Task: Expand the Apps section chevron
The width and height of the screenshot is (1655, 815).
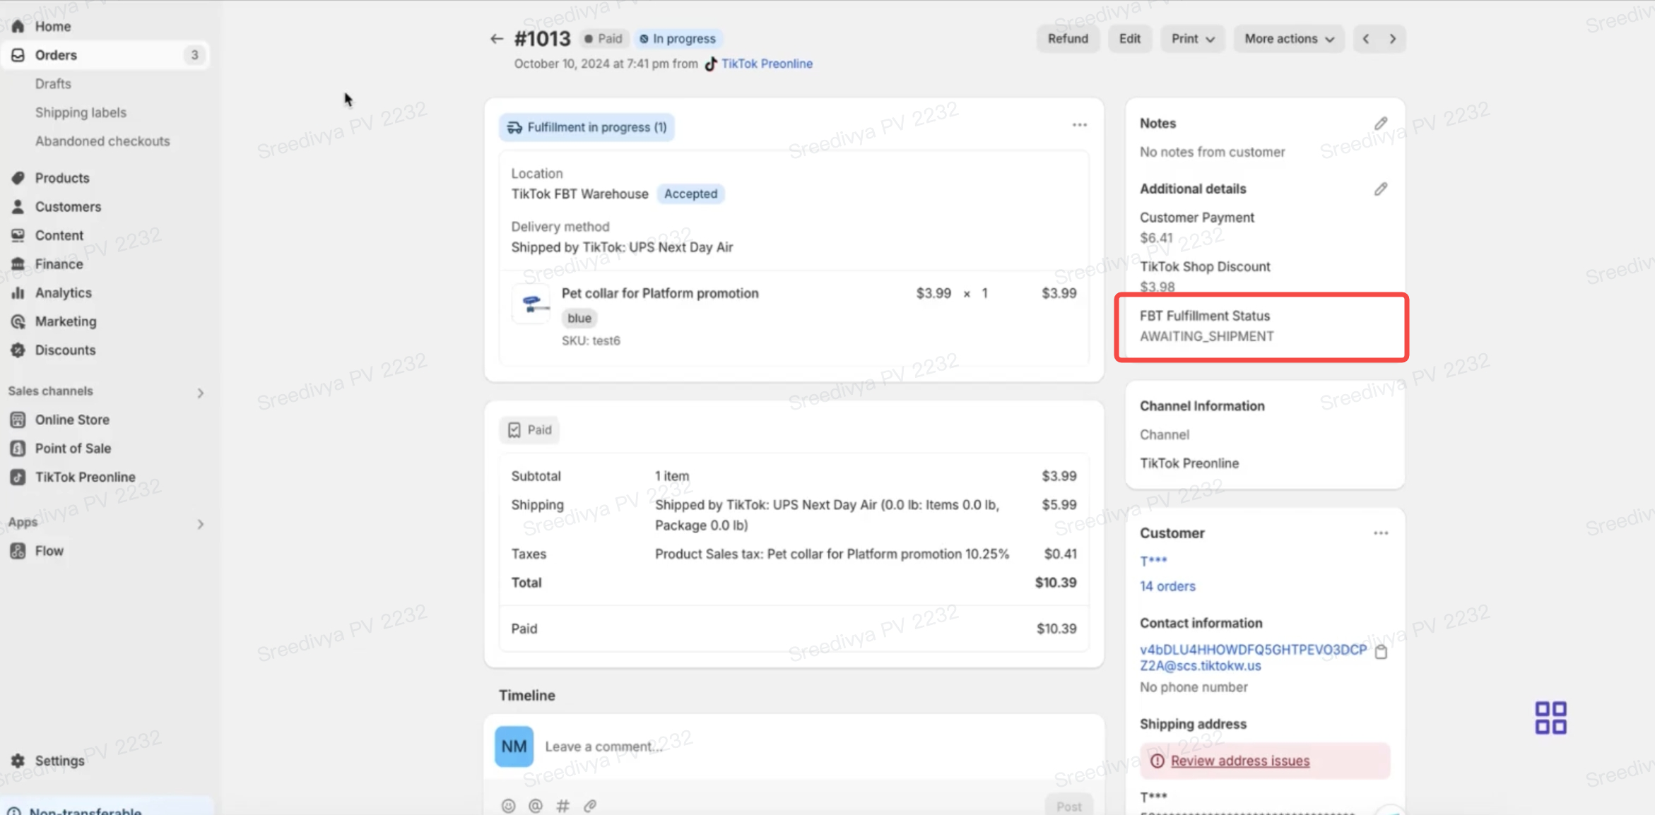Action: tap(200, 524)
